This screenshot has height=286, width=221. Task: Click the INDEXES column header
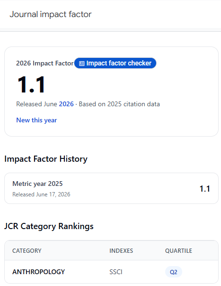121,250
